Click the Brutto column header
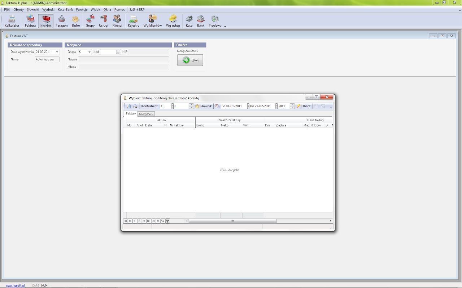Viewport: 462px width, 288px height. [x=208, y=125]
